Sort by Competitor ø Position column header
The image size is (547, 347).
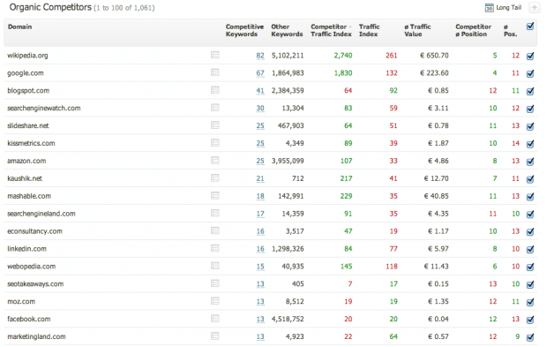473,30
